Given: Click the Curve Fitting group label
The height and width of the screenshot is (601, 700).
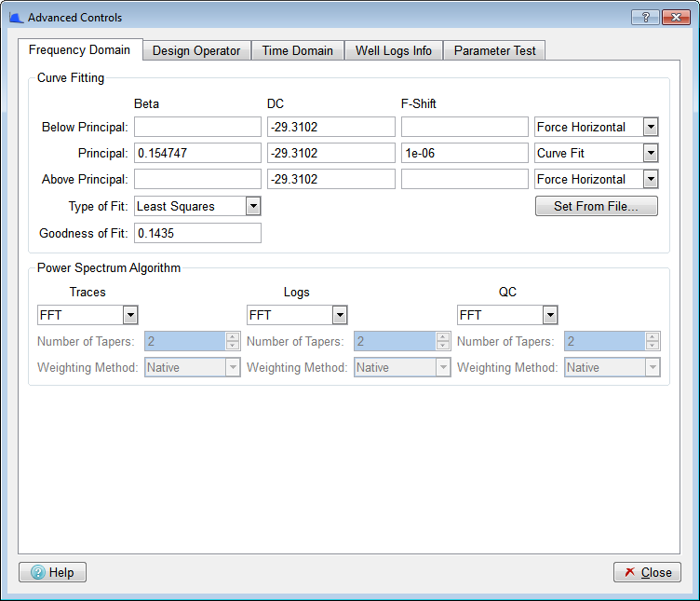Looking at the screenshot, I should click(x=71, y=77).
